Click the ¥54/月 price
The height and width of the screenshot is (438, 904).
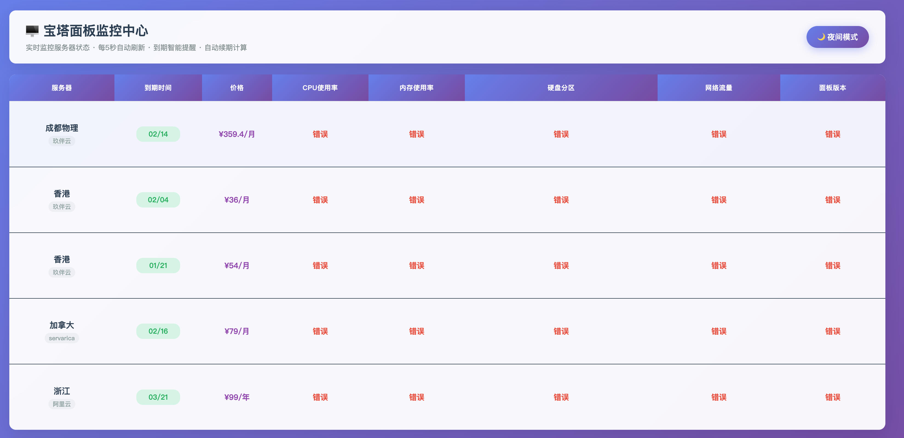[237, 265]
